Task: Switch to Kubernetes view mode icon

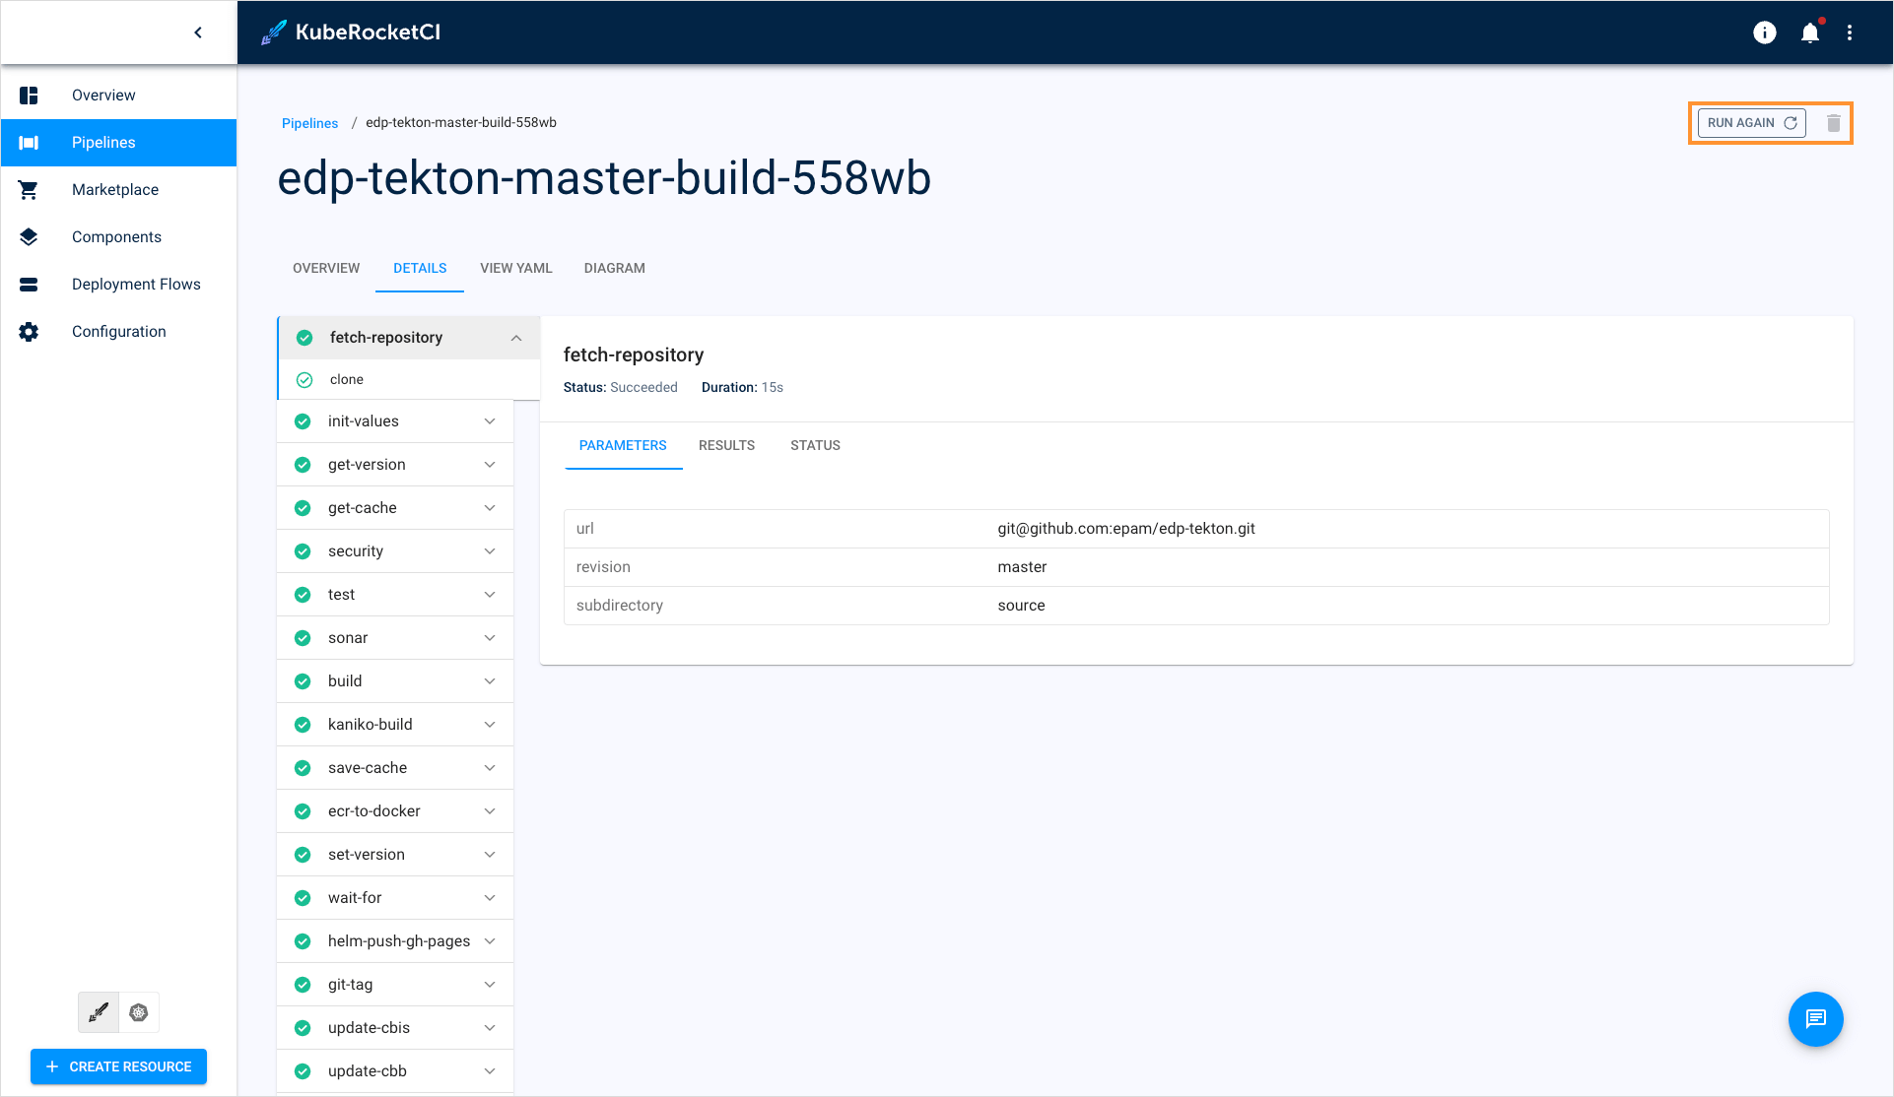Action: [139, 1012]
